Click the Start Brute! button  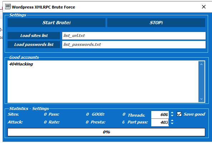click(56, 23)
